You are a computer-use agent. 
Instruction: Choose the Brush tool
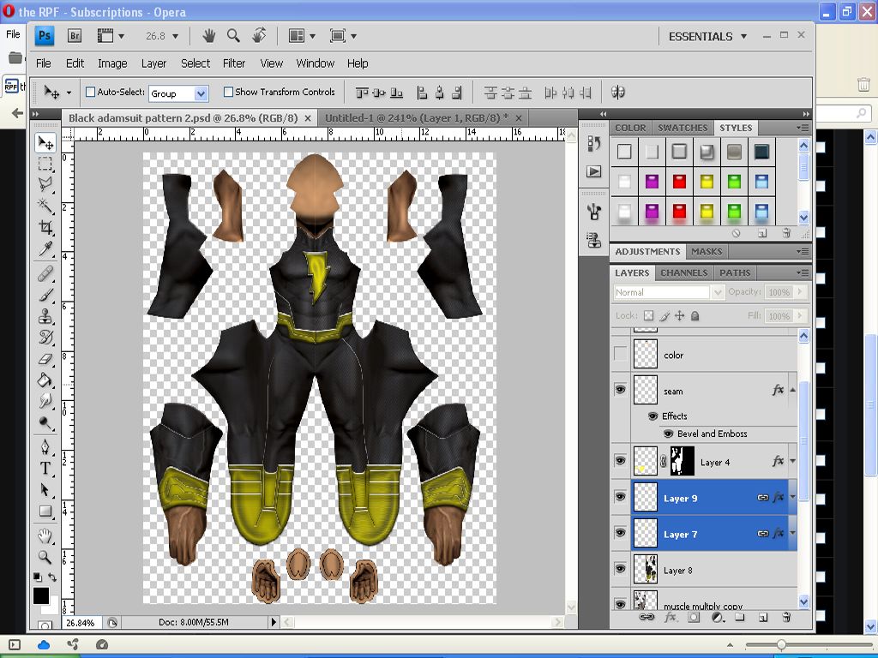45,295
